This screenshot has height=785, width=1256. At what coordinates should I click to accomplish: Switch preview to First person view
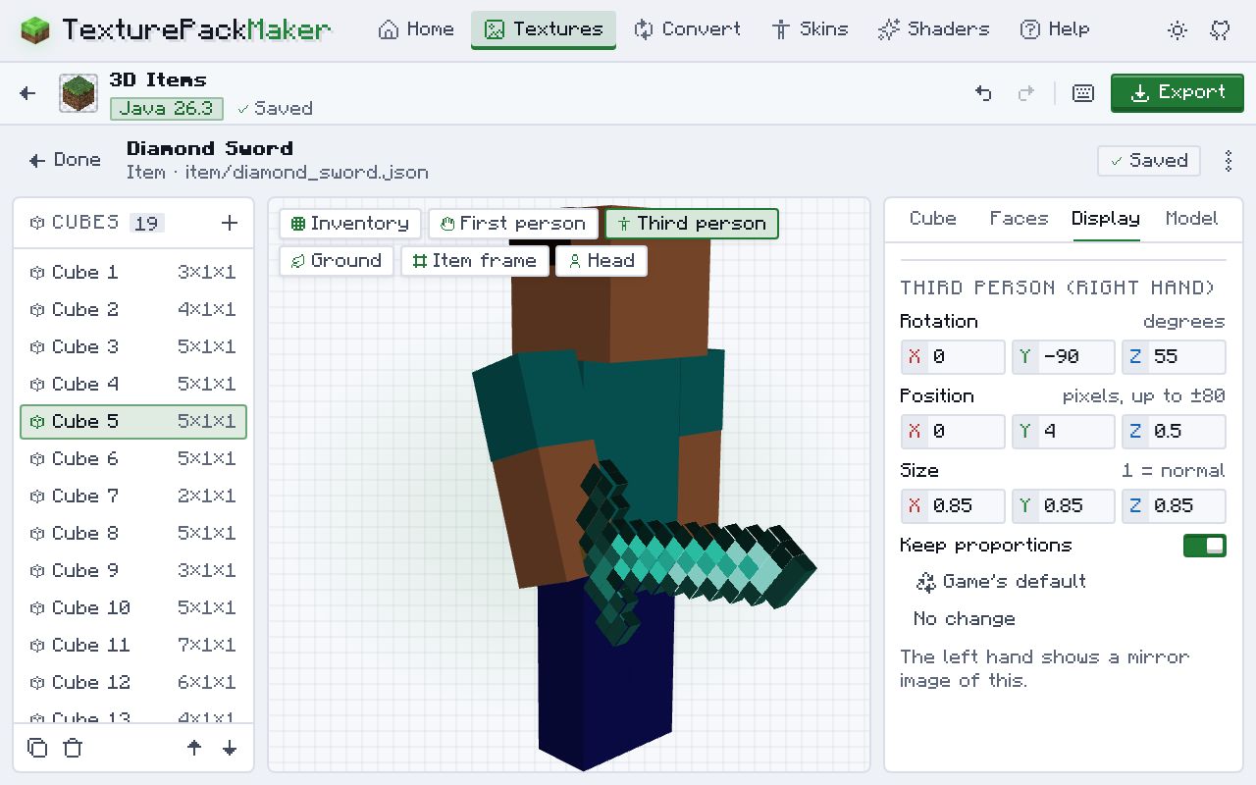click(x=513, y=224)
